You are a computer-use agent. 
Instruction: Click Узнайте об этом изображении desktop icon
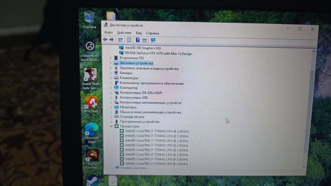click(90, 52)
